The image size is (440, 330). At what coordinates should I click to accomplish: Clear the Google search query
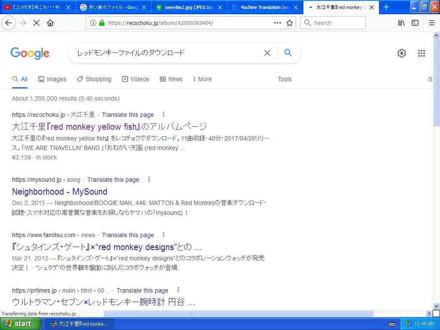[267, 53]
